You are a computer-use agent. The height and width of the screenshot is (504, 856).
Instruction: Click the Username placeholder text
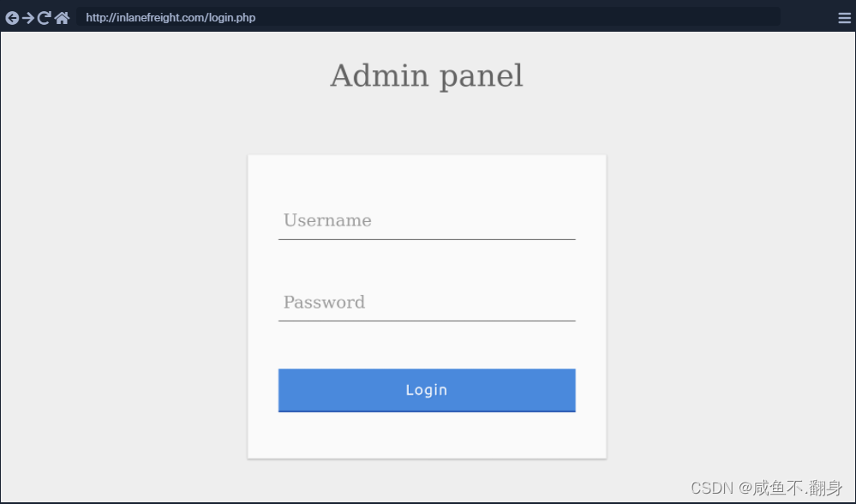[x=327, y=220]
